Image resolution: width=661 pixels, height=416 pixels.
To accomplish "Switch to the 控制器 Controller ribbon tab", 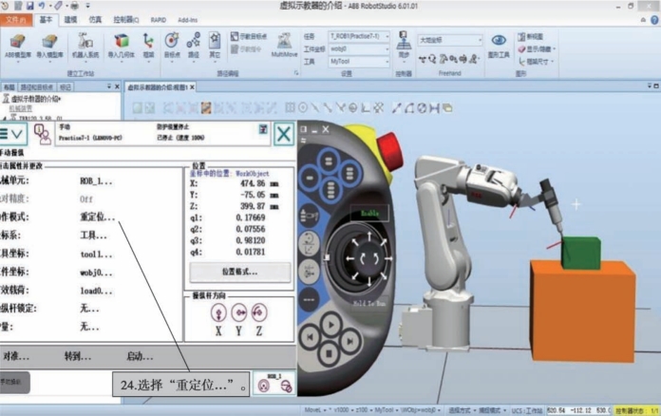I will [126, 20].
